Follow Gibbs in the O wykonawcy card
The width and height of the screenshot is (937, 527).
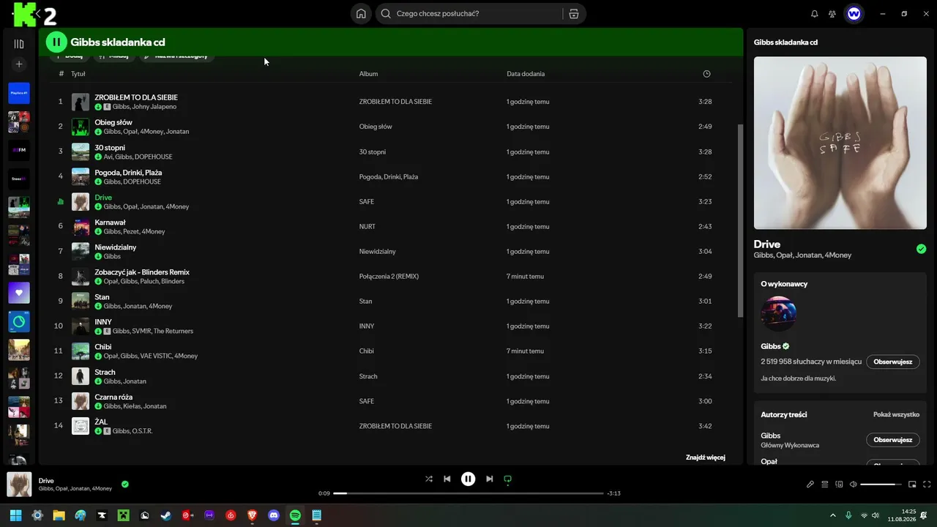893,362
